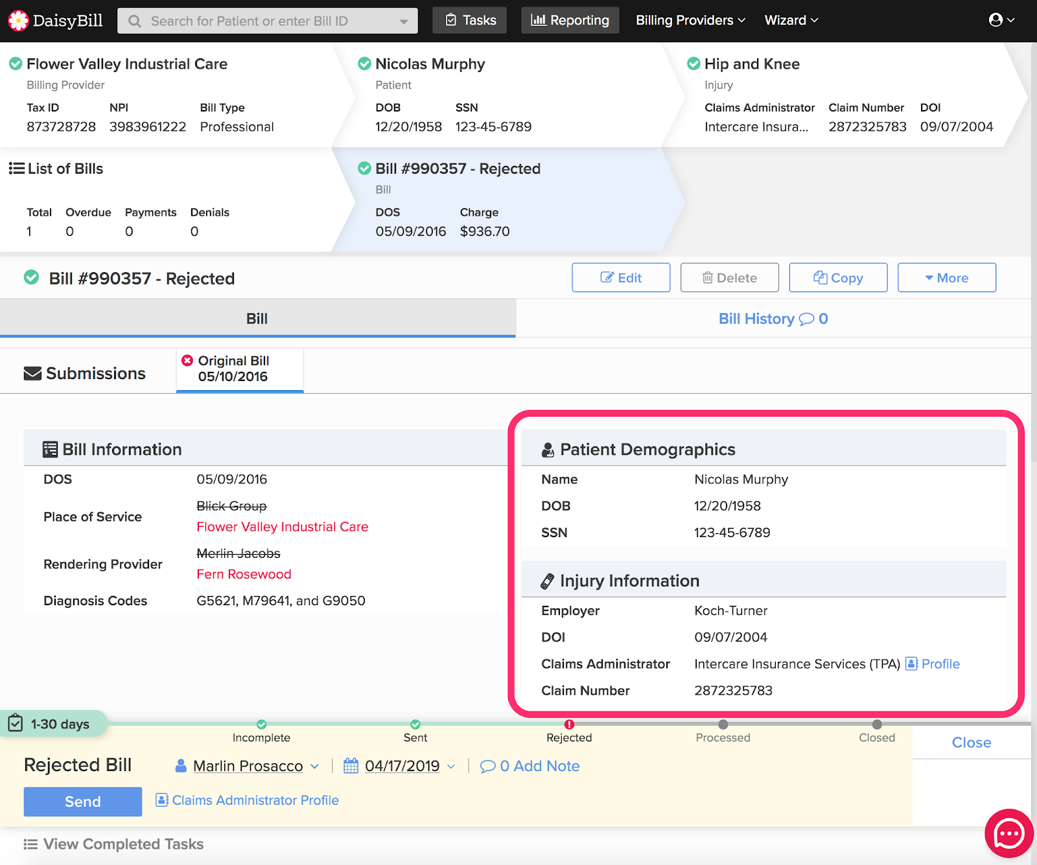
Task: Click the 1-30 days task age badge
Action: coord(54,724)
